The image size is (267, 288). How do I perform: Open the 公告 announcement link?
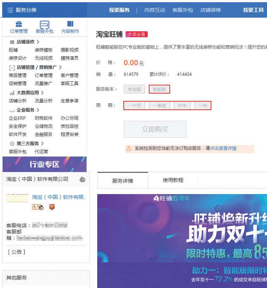(17, 252)
